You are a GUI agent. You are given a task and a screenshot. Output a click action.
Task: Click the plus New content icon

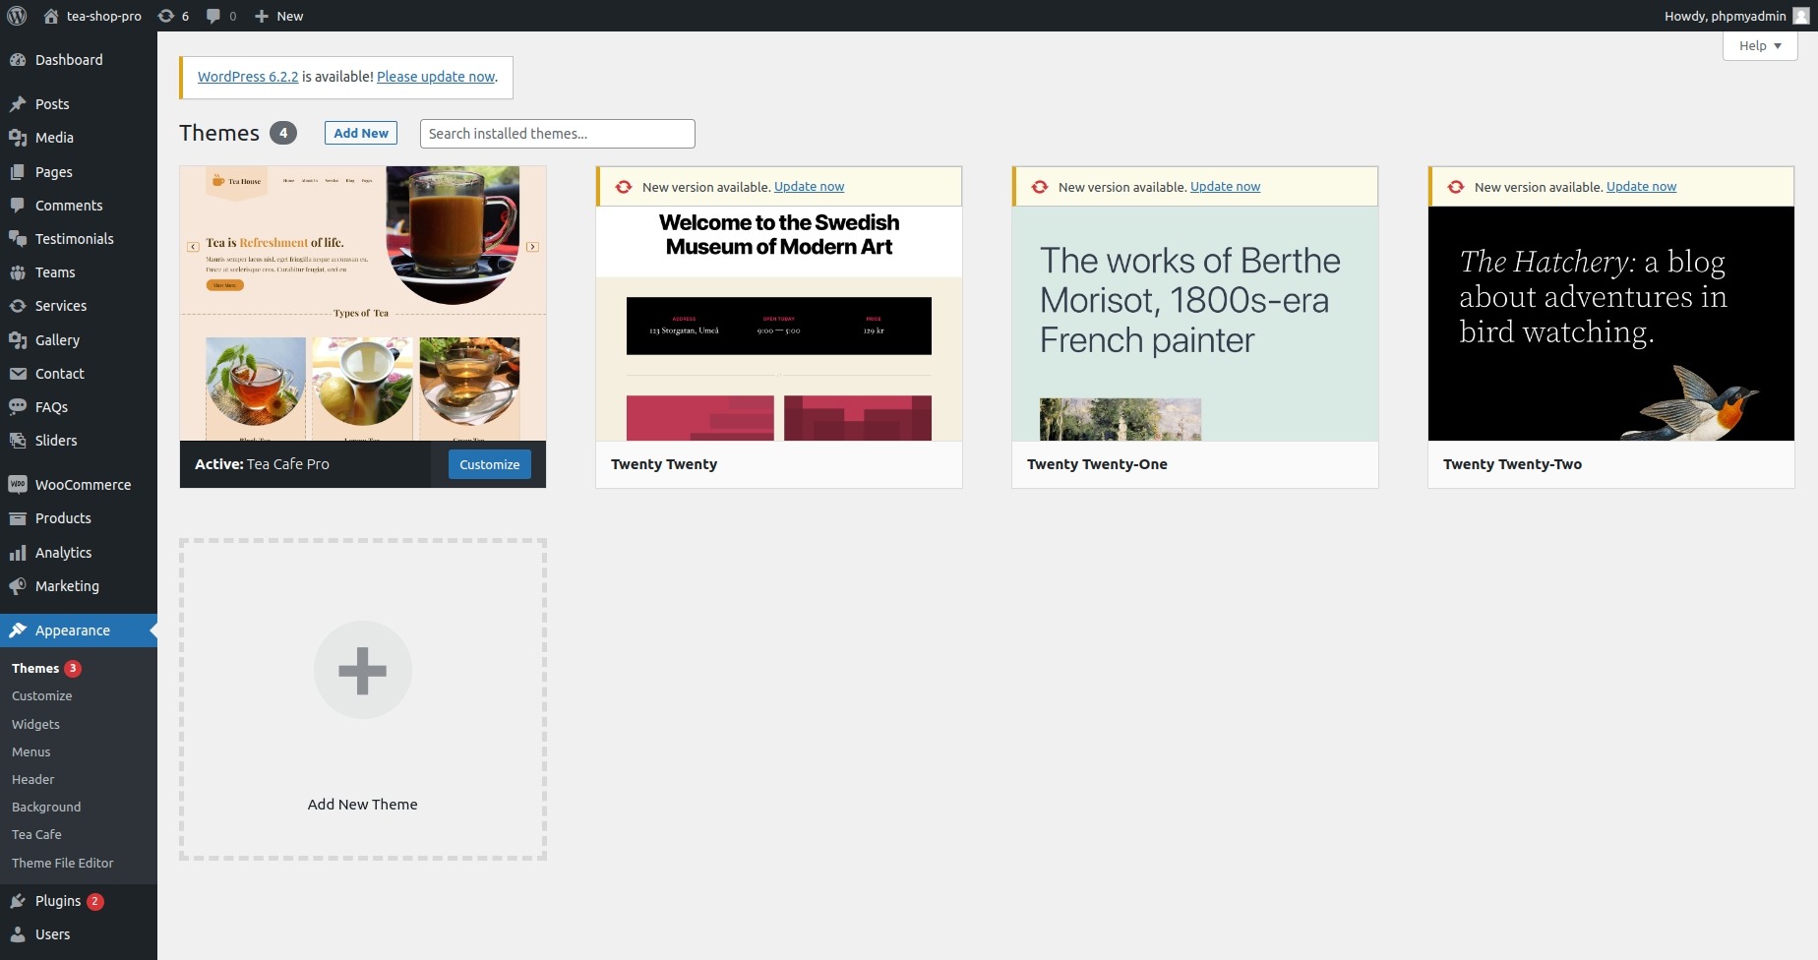(x=262, y=16)
